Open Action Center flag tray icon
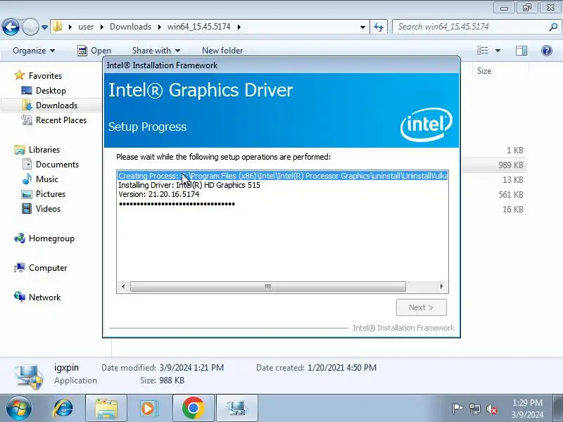The height and width of the screenshot is (422, 563). tap(457, 409)
